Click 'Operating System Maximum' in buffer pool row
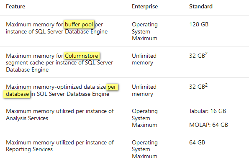The width and height of the screenshot is (249, 162). 145,31
